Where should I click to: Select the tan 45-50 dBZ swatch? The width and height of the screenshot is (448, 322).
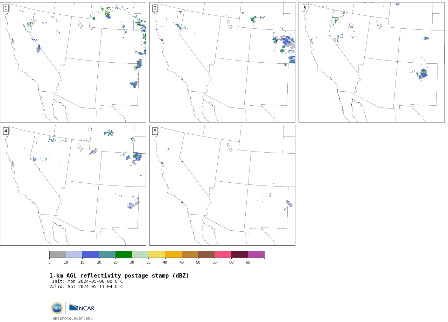coord(190,254)
